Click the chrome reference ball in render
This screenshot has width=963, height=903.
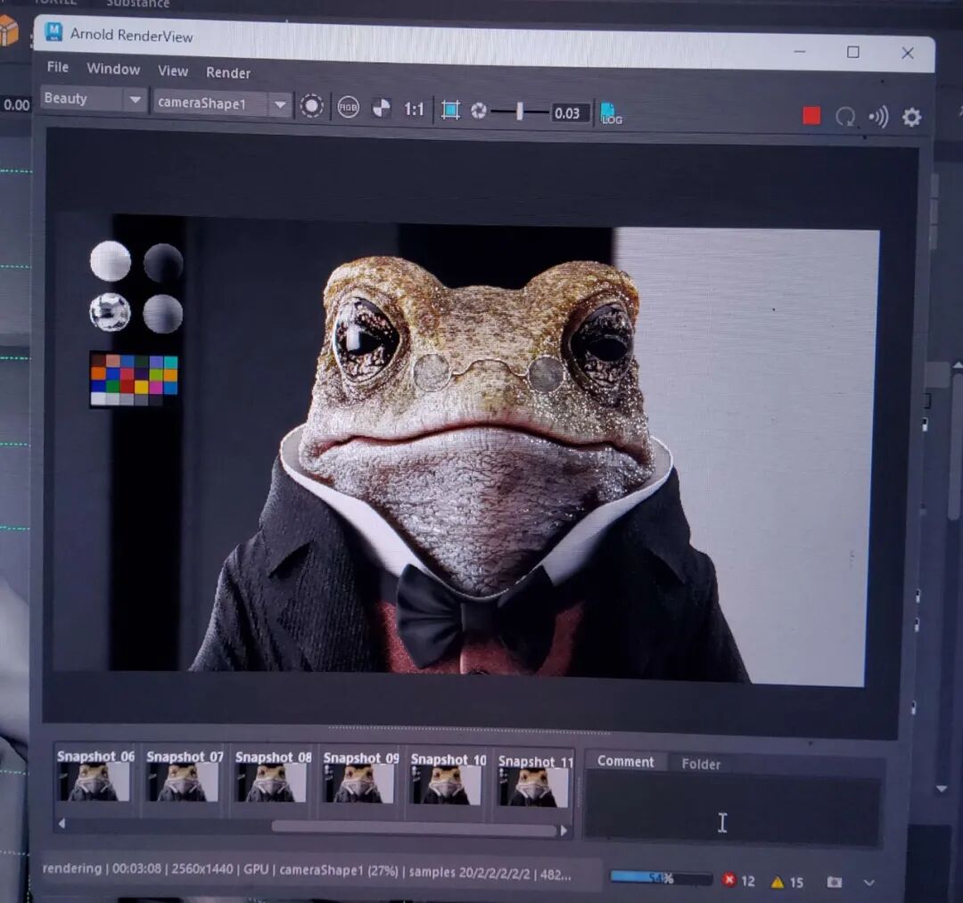pyautogui.click(x=110, y=312)
